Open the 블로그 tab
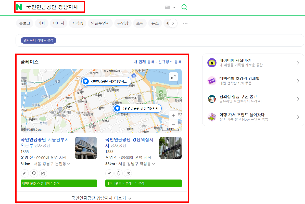Screen dimensions: 305x204 tap(25, 23)
